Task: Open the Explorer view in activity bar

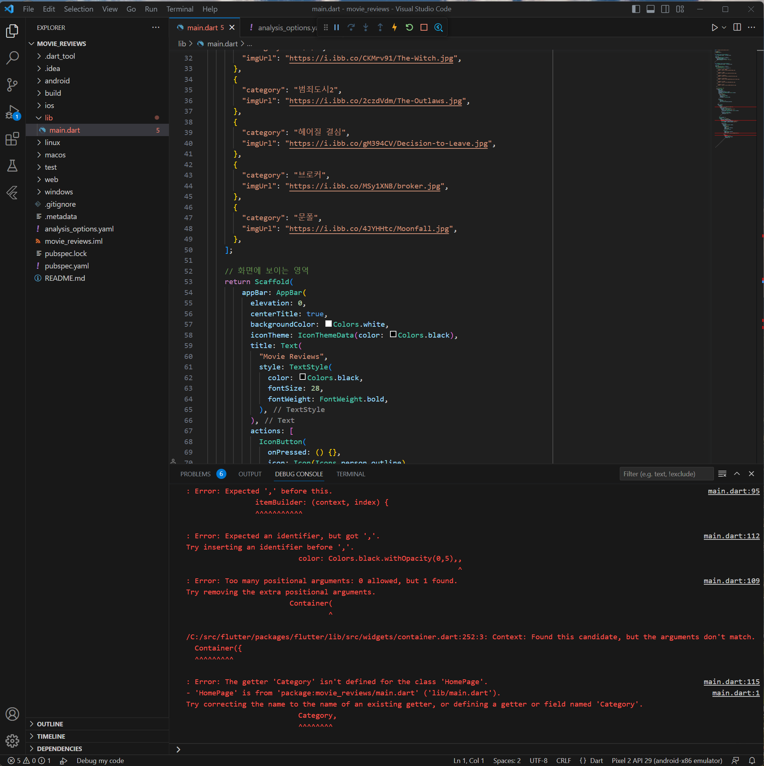Action: coord(12,31)
